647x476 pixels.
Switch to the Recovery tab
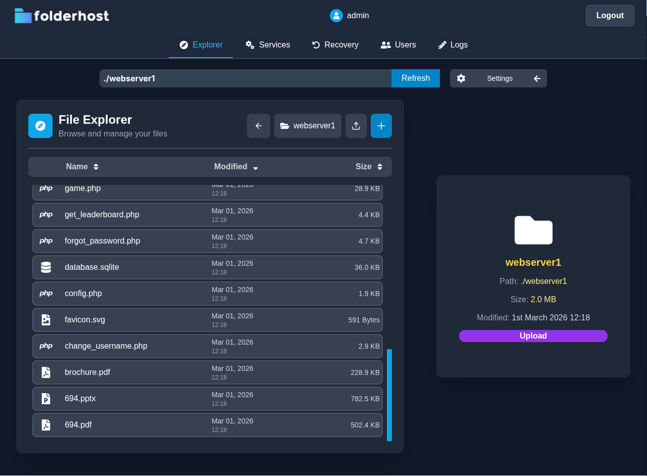[x=335, y=45]
